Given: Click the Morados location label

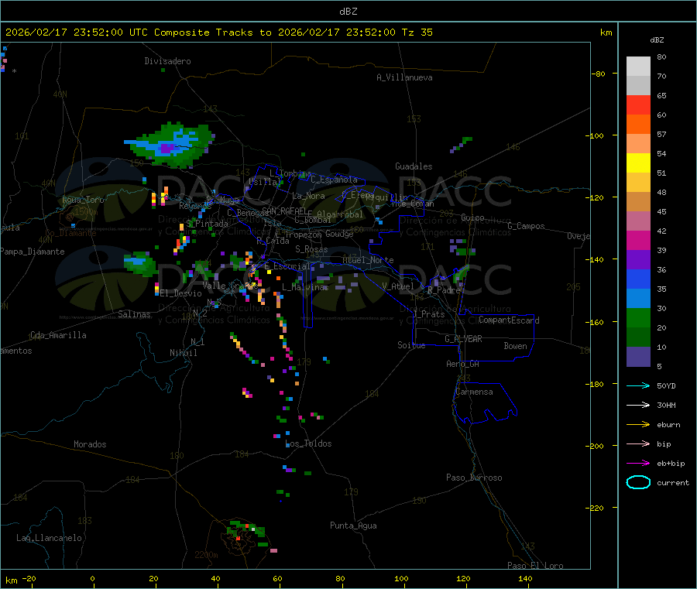Looking at the screenshot, I should coord(91,444).
